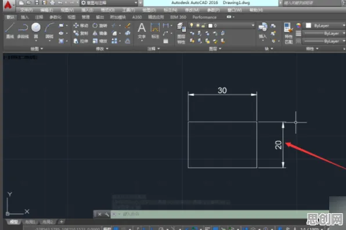Image resolution: width=346 pixels, height=230 pixels.
Task: Click the Mirror (镜像) tool
Action: pos(100,33)
